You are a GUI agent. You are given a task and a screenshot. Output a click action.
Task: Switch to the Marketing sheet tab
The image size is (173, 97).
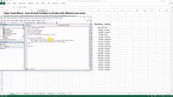click(x=26, y=94)
